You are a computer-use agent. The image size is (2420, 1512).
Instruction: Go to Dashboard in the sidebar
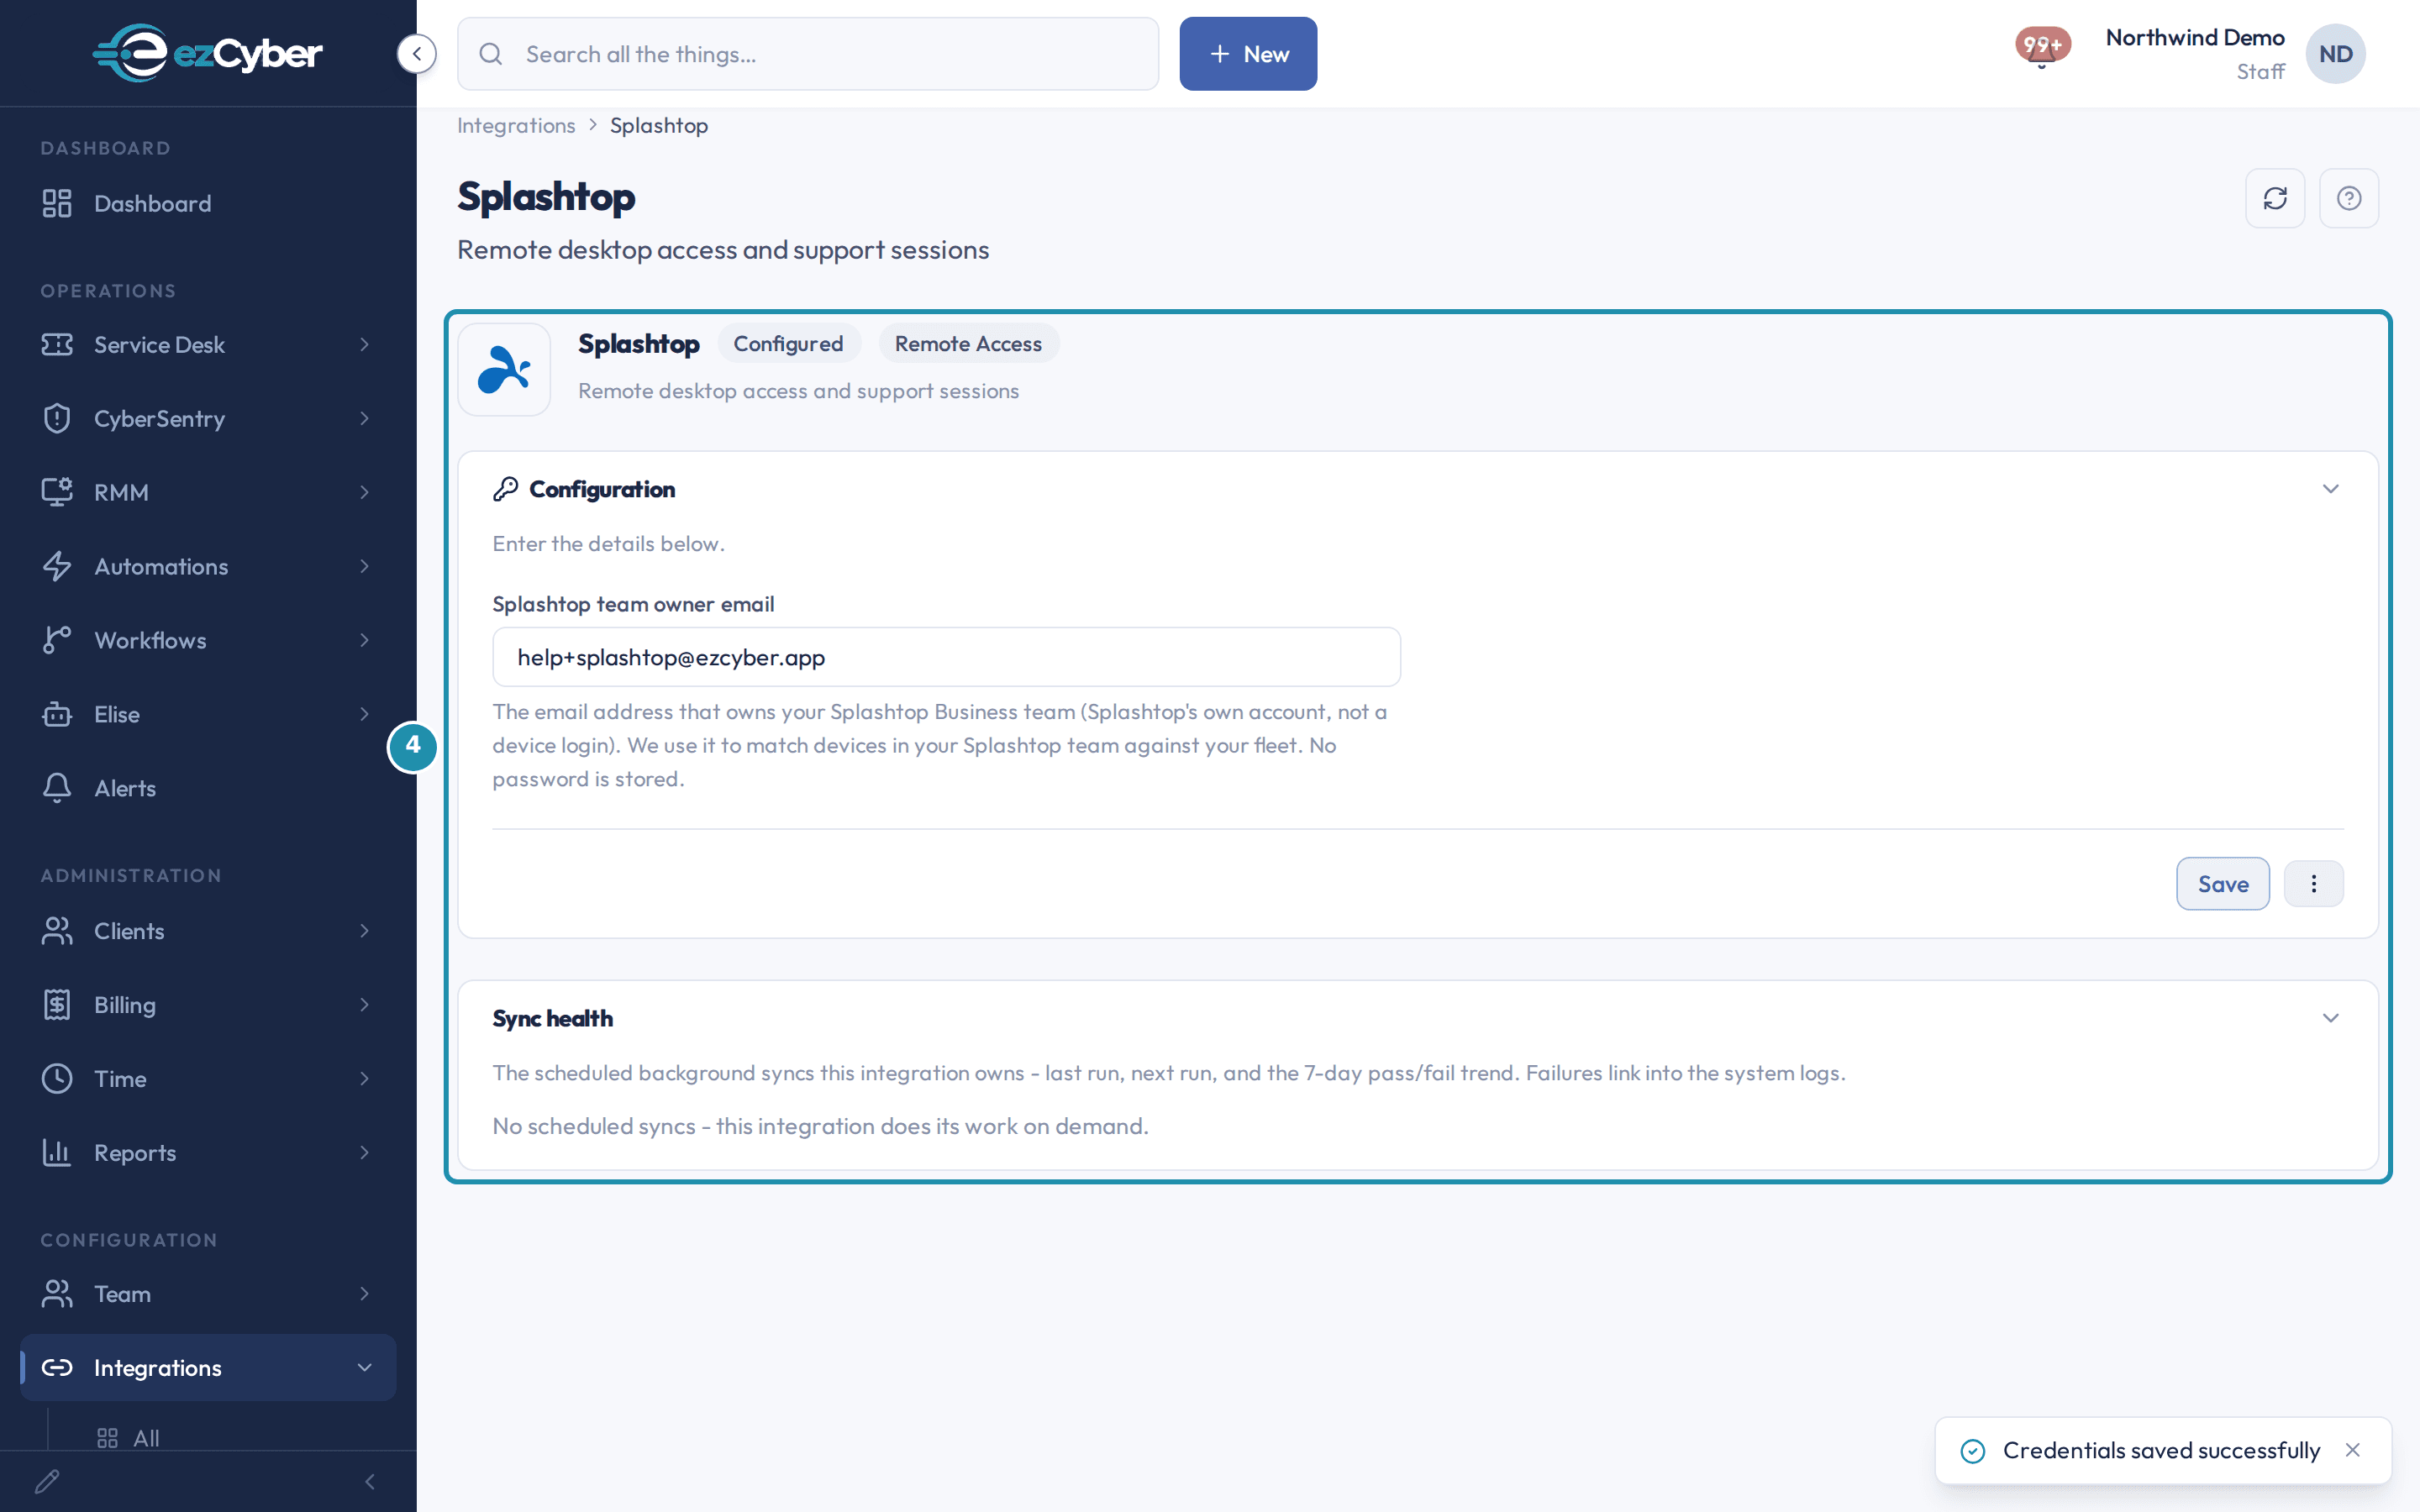(208, 203)
